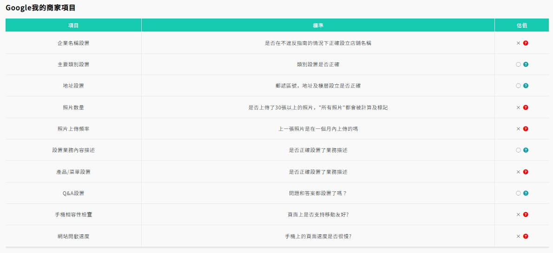The height and width of the screenshot is (253, 553).
Task: Click the red help icon for 網站開啟速度
Action: click(x=526, y=236)
